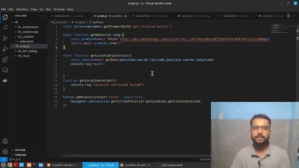Close the script.js 03_Location tab
The image size is (299, 168).
click(x=126, y=16)
